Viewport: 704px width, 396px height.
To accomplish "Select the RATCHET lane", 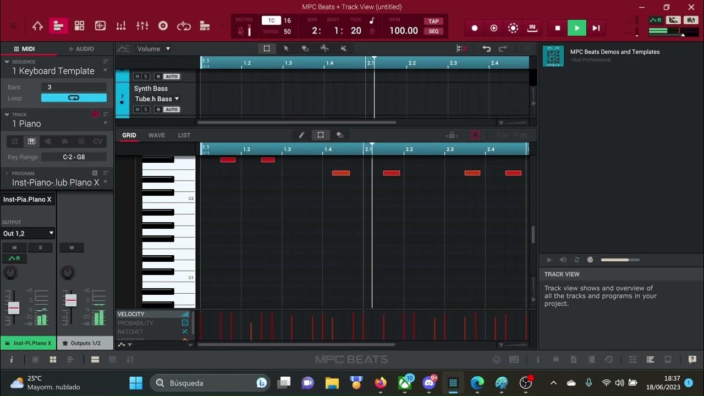I will click(x=153, y=332).
